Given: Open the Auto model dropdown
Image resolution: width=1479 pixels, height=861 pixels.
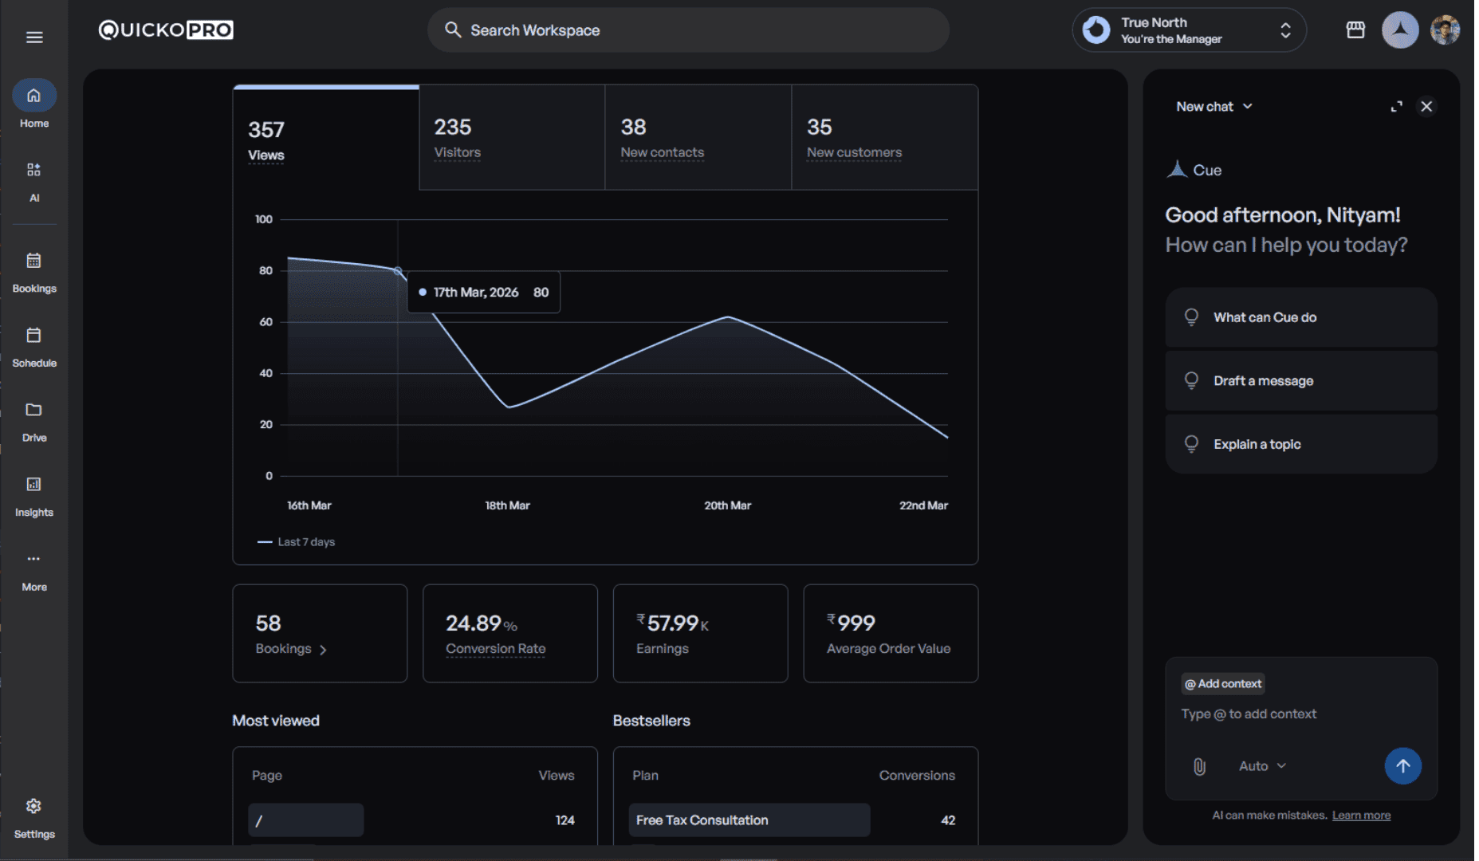Looking at the screenshot, I should [x=1261, y=766].
